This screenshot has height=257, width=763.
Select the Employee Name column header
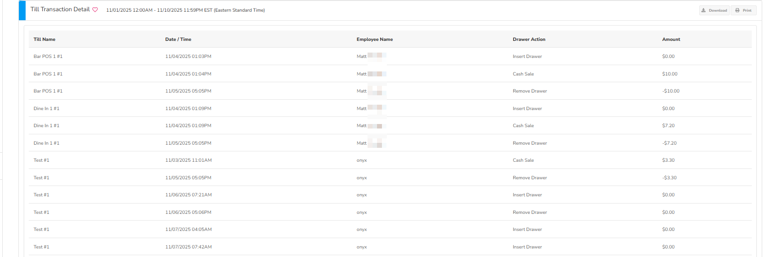[374, 40]
